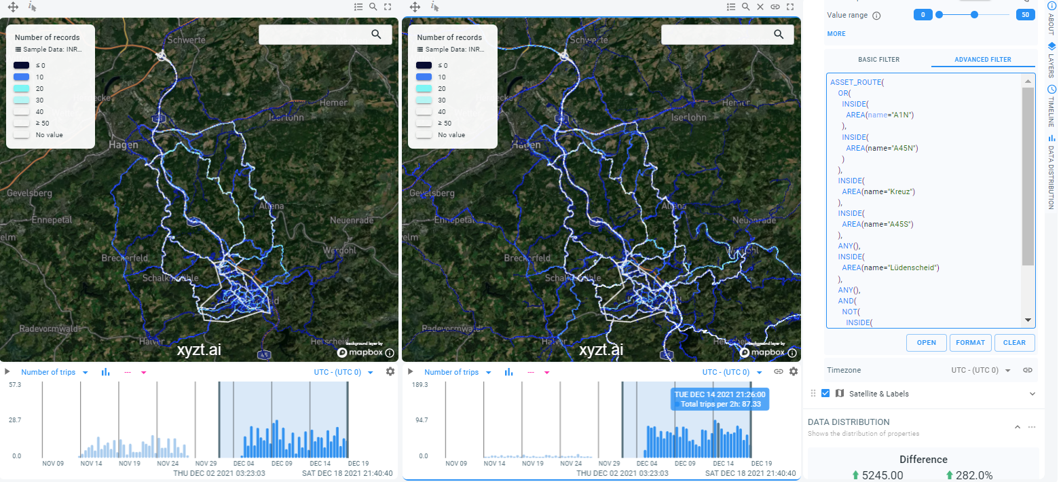The height and width of the screenshot is (482, 1061).
Task: Open the legend list icon on the right map
Action: [731, 7]
